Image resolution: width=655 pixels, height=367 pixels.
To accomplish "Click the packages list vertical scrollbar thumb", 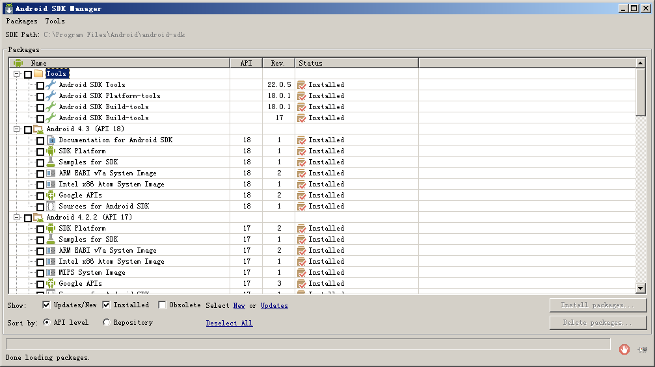I will tap(641, 92).
